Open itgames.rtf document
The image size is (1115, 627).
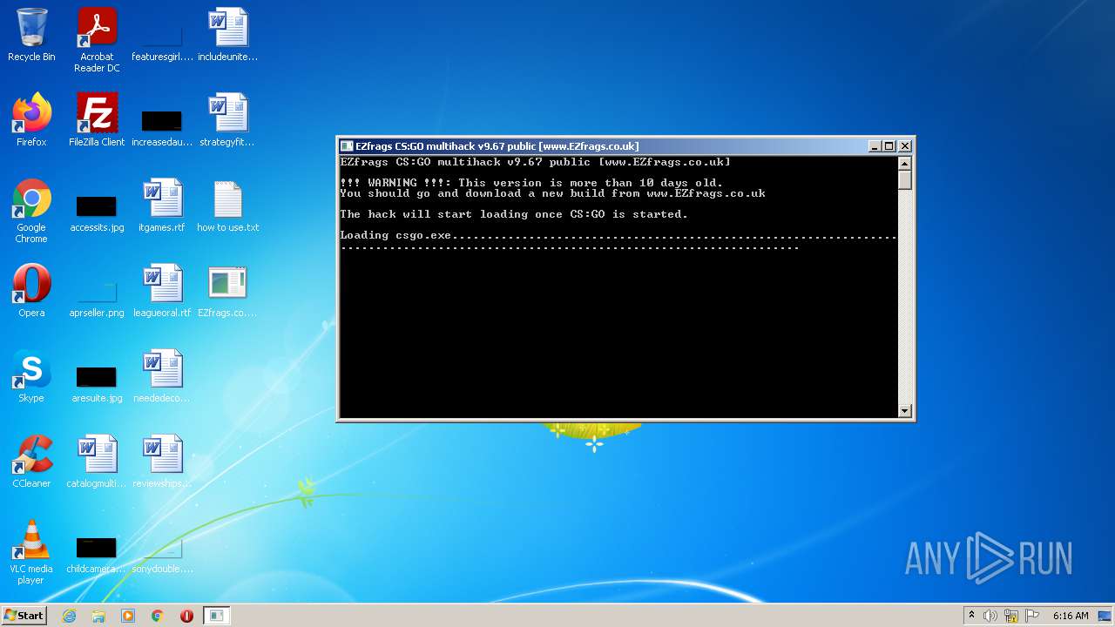(162, 206)
